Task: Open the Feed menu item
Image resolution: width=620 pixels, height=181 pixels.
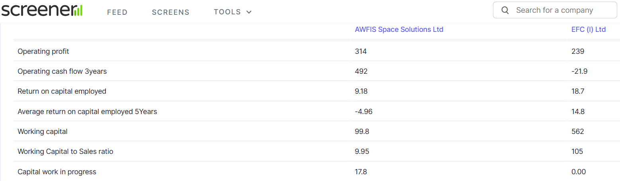Action: (x=117, y=12)
